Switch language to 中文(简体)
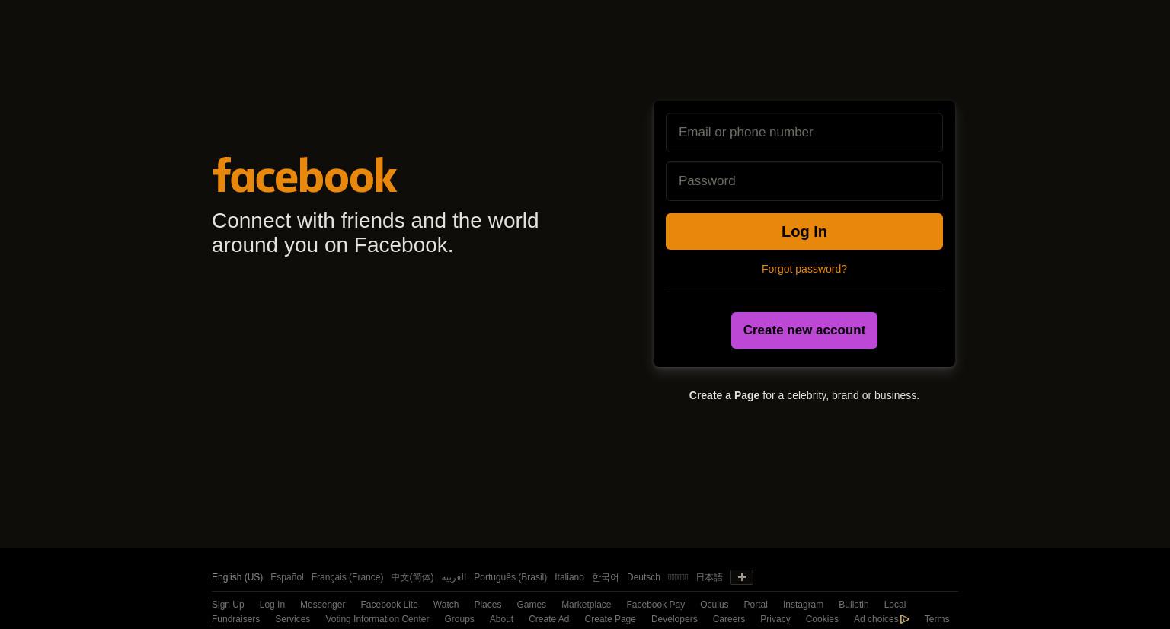This screenshot has height=629, width=1170. 412,577
